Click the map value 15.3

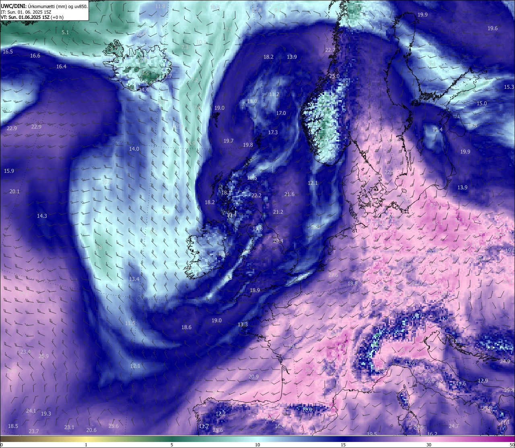pyautogui.click(x=509, y=87)
